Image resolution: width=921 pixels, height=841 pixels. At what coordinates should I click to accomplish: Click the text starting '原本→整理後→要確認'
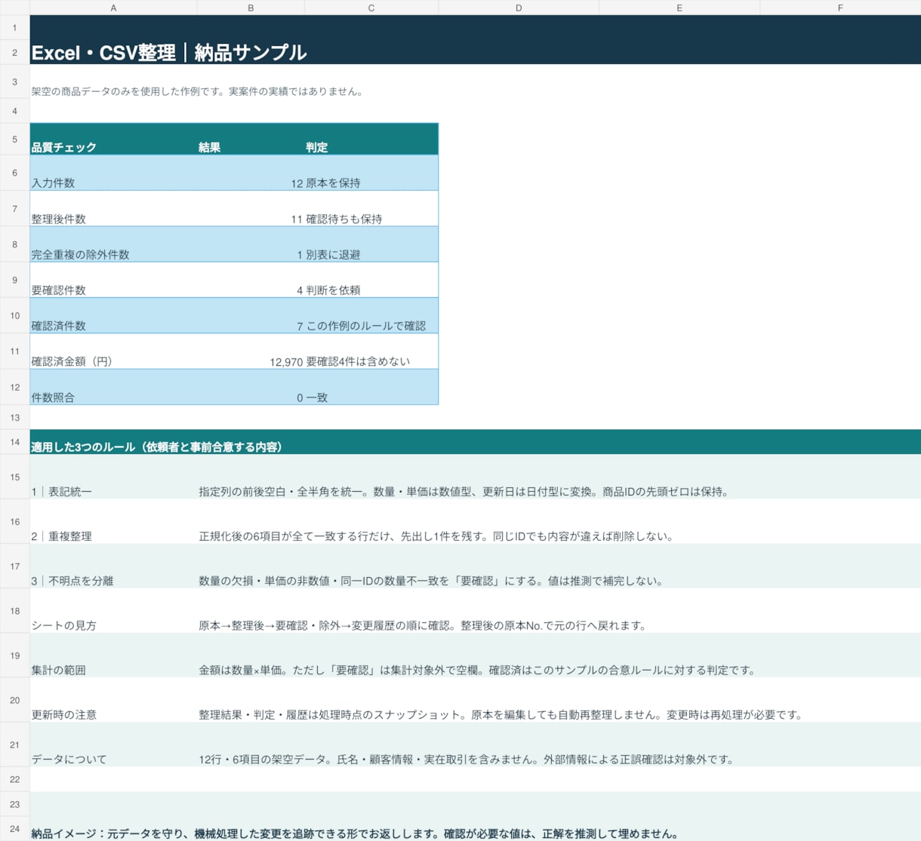(x=423, y=625)
